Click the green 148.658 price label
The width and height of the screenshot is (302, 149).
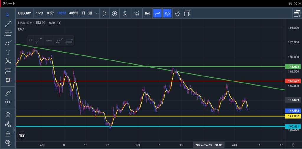(x=293, y=66)
